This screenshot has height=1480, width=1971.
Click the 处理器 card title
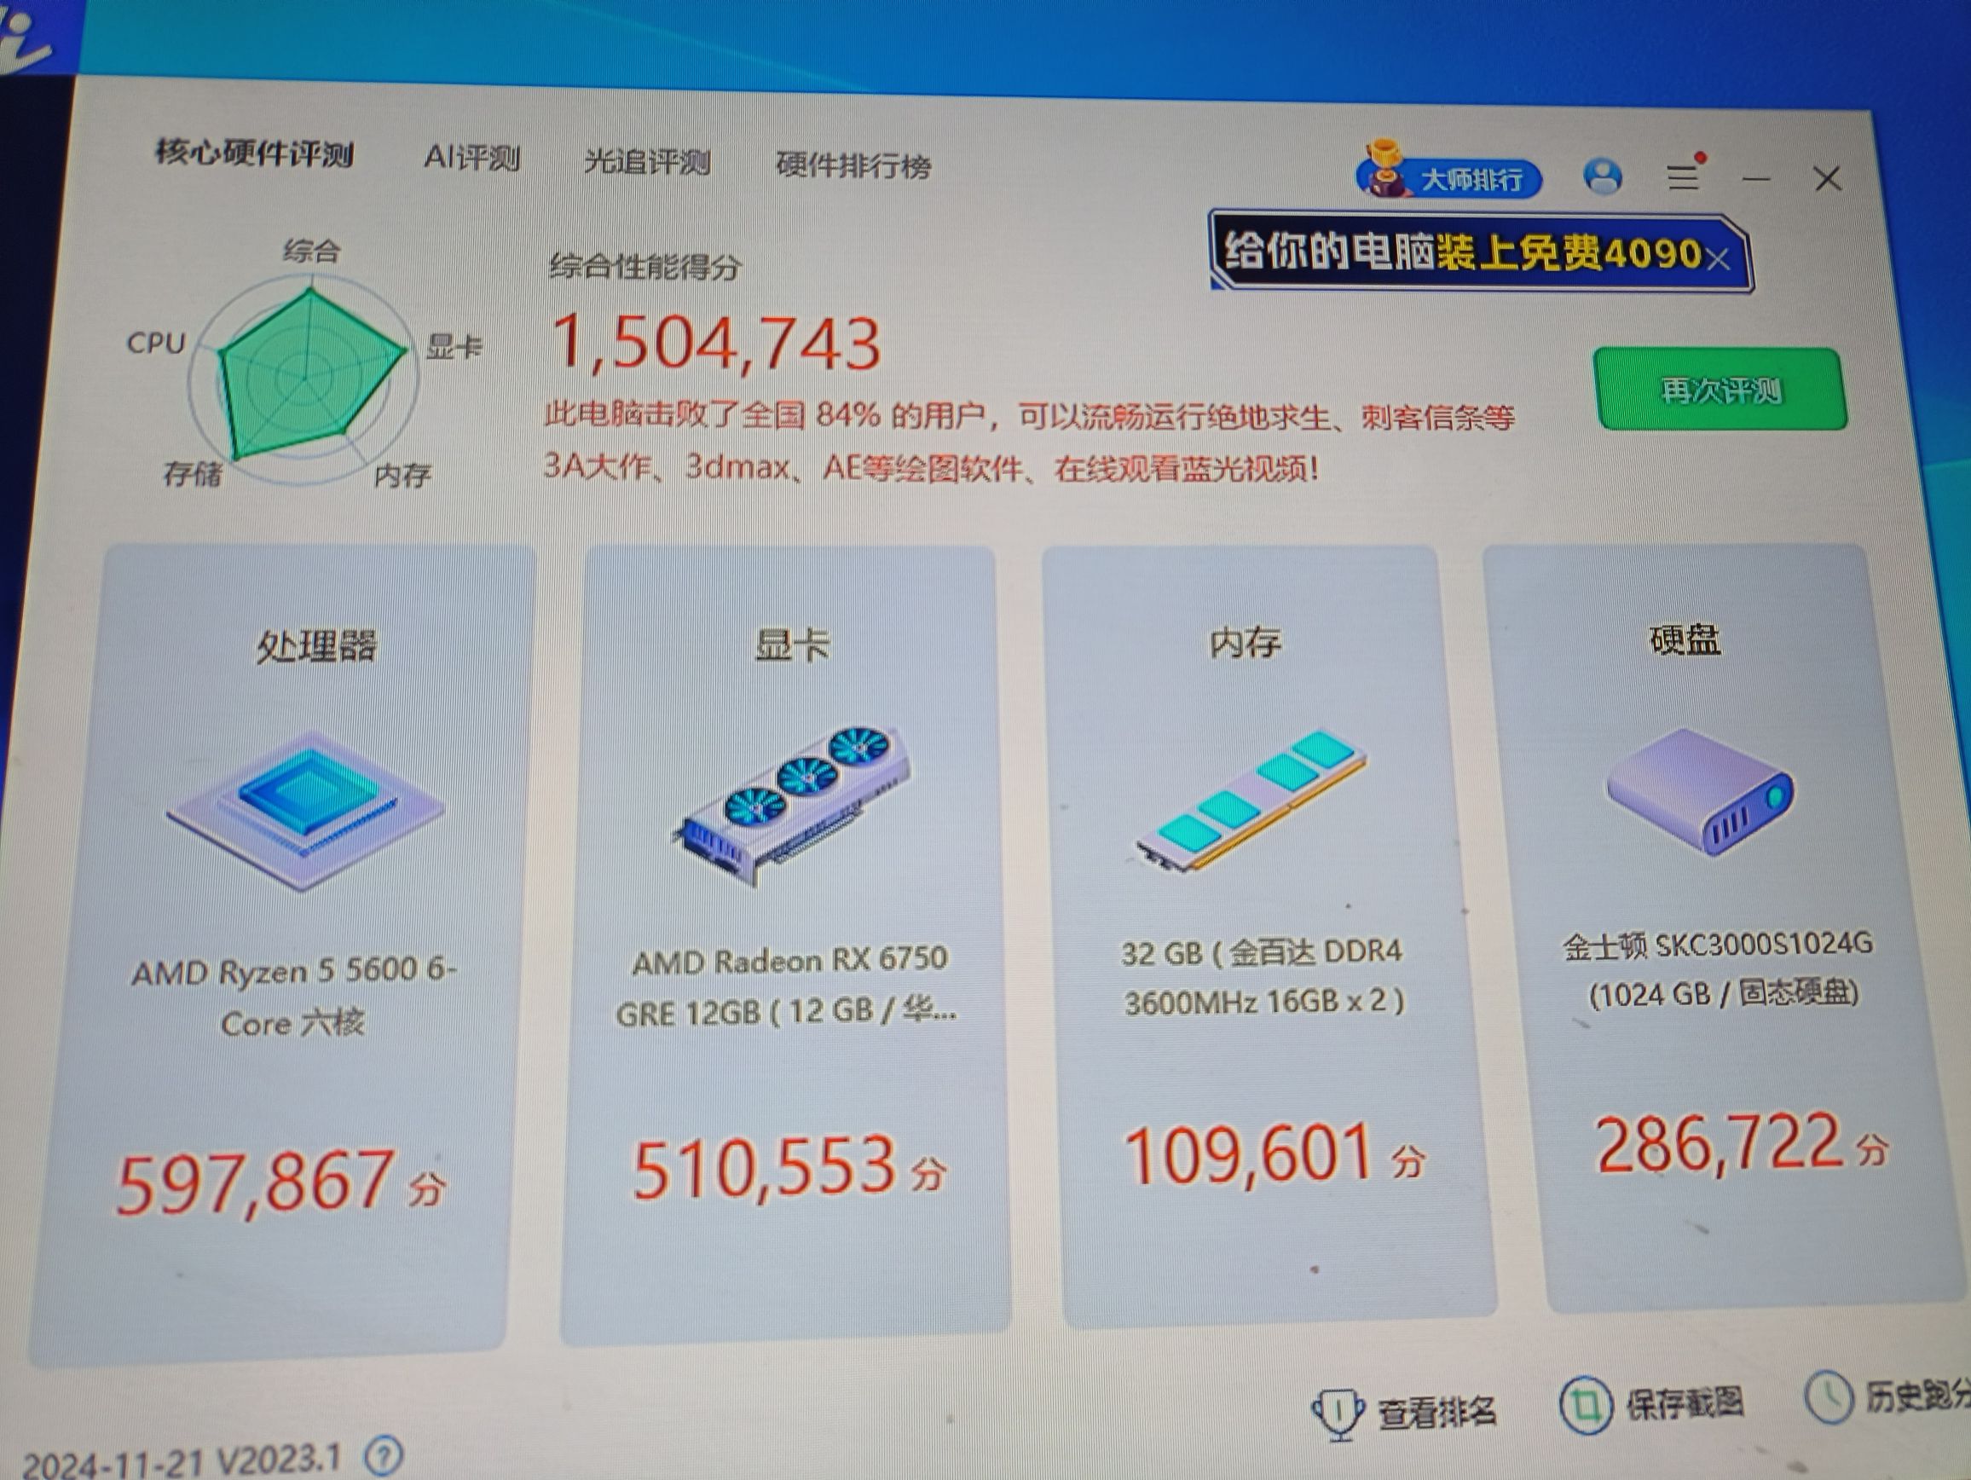[316, 647]
